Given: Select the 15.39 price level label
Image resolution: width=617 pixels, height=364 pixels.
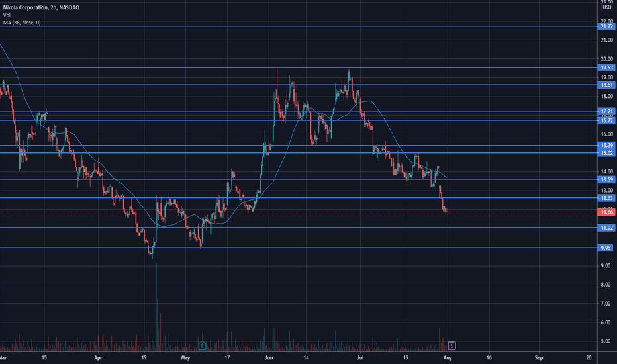Looking at the screenshot, I should (606, 145).
